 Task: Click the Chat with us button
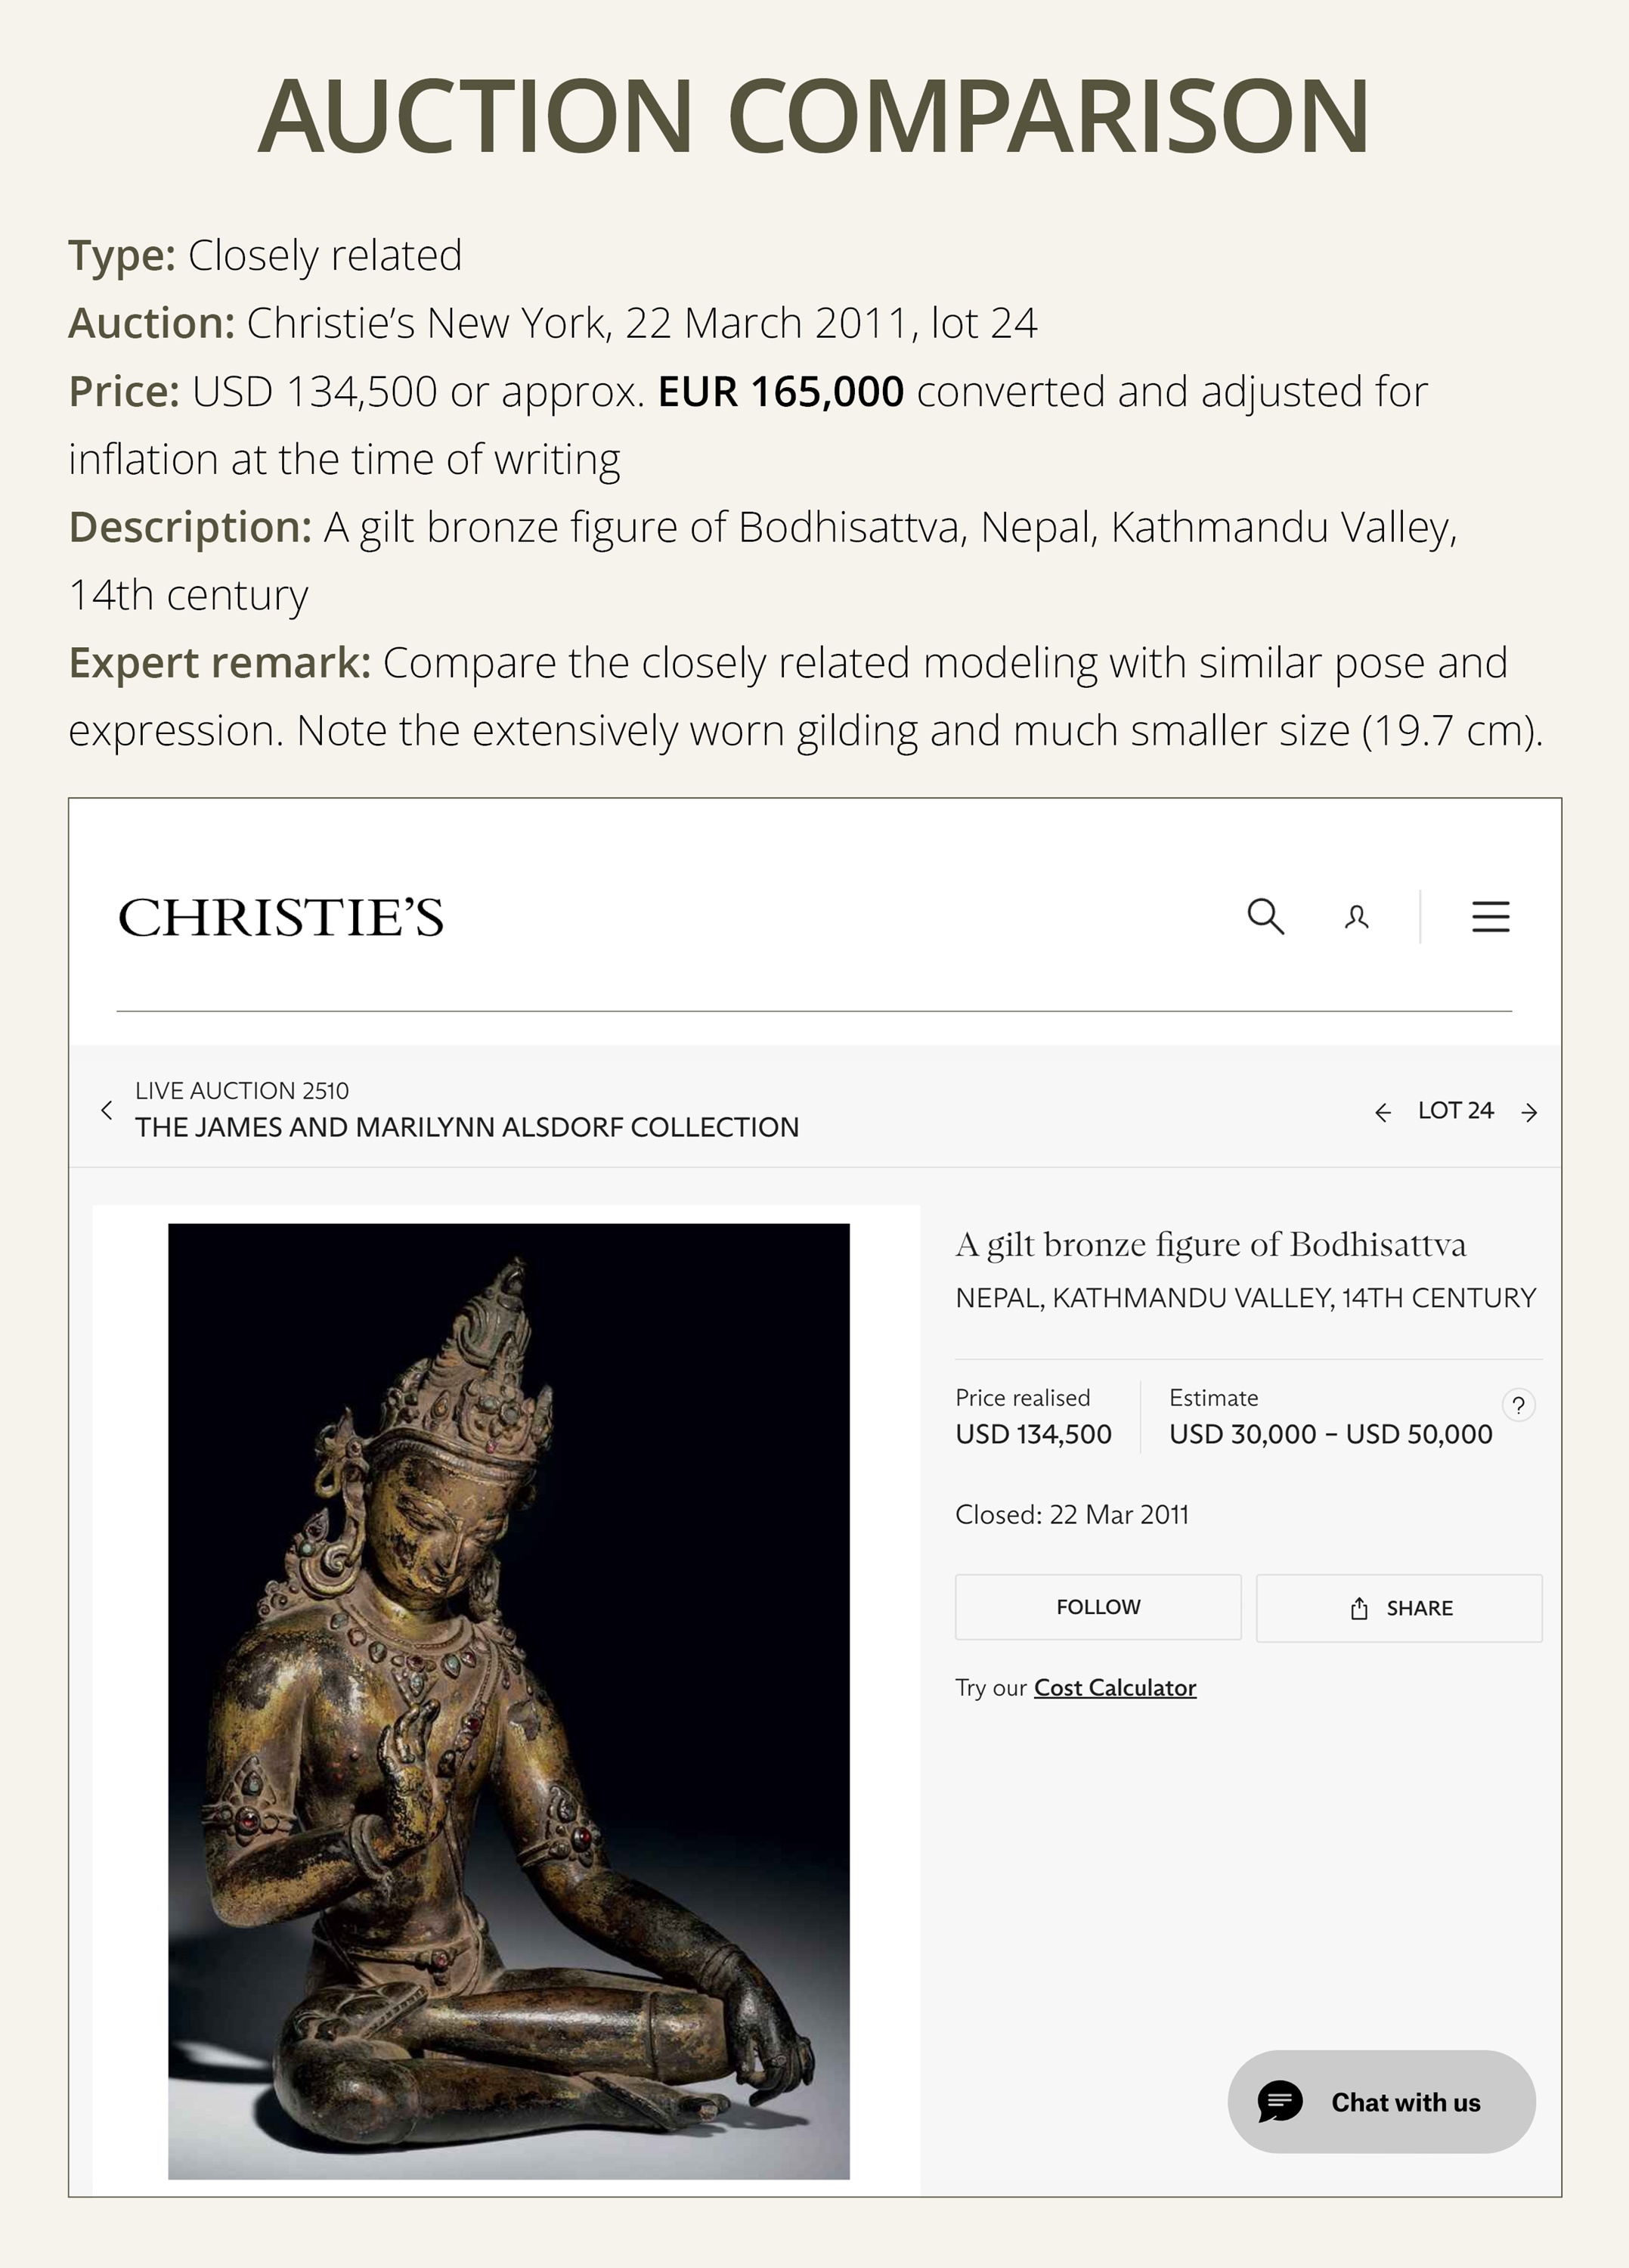tap(1404, 2102)
